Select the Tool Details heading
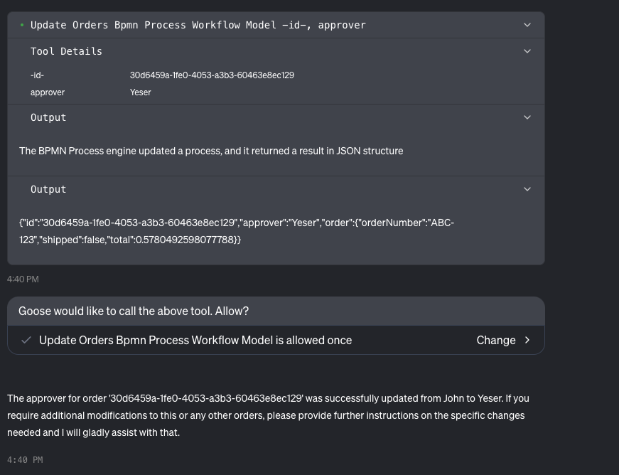 [x=66, y=51]
